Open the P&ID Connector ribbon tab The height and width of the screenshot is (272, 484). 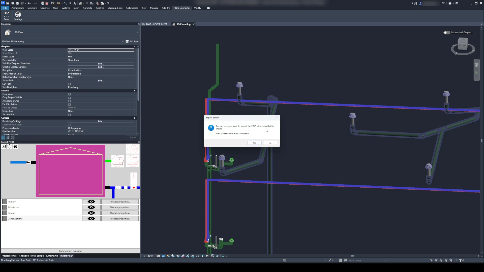tap(182, 8)
